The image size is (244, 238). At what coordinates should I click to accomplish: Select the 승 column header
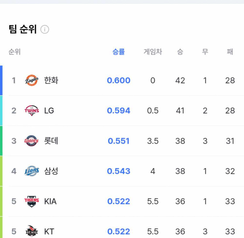pyautogui.click(x=180, y=52)
